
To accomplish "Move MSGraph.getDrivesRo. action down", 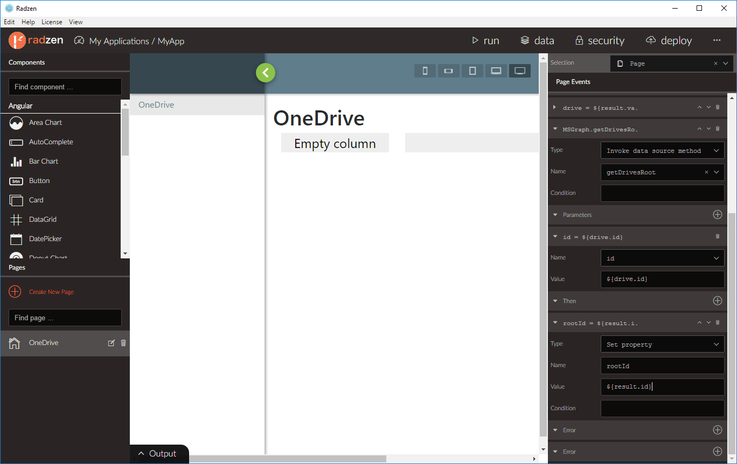I will click(708, 129).
